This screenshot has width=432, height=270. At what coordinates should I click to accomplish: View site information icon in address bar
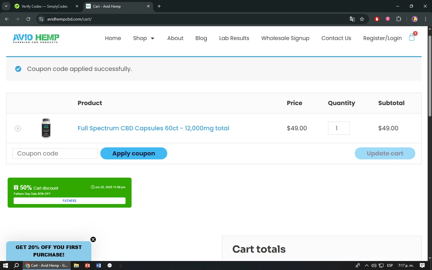click(41, 19)
